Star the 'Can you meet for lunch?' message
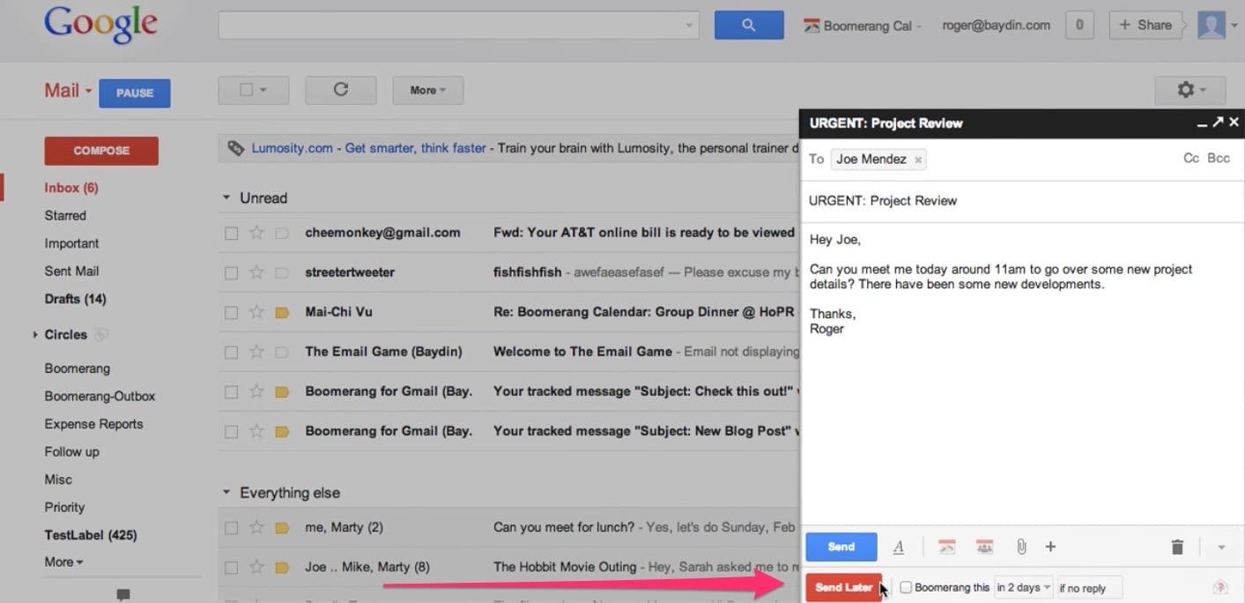 [x=256, y=528]
